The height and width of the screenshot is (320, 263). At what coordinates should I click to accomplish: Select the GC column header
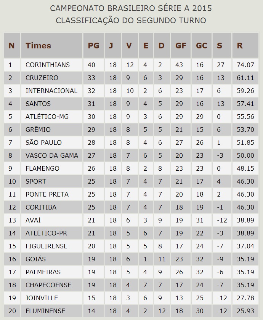201,46
